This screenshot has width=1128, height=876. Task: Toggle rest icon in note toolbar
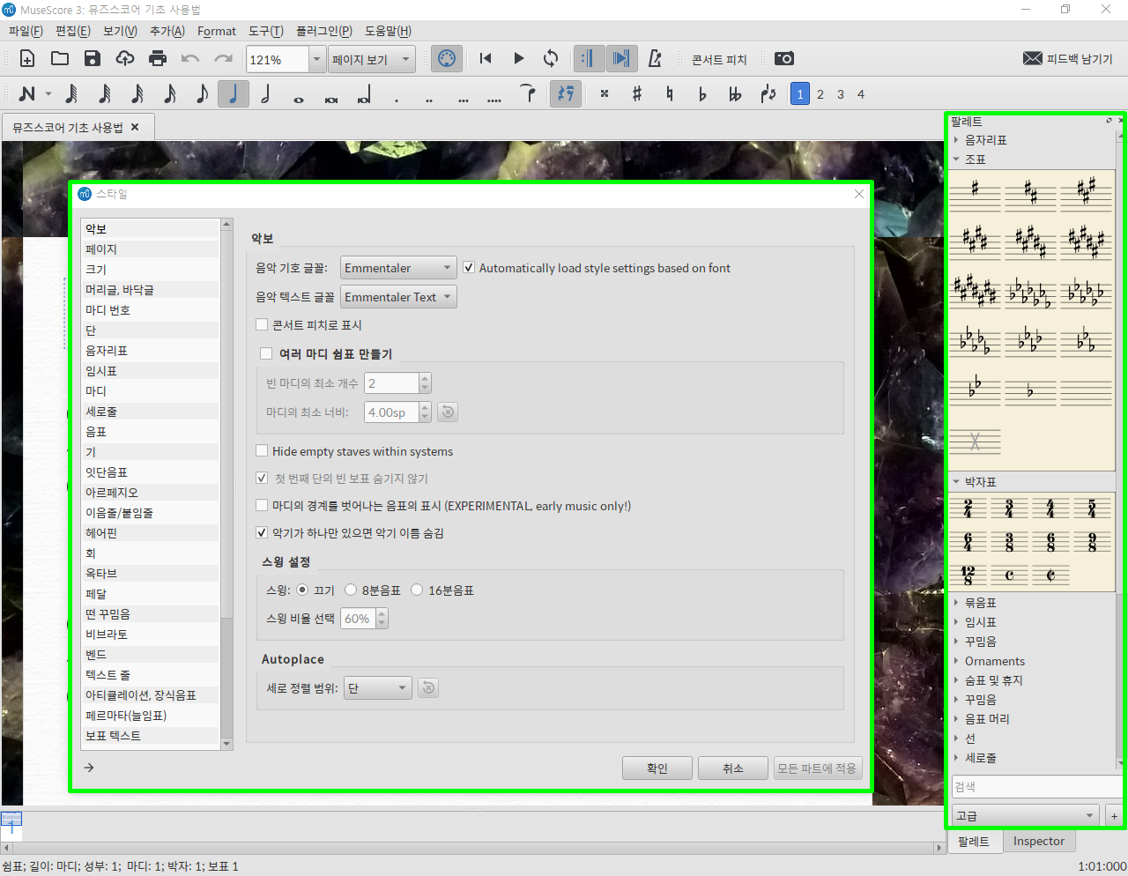(565, 93)
